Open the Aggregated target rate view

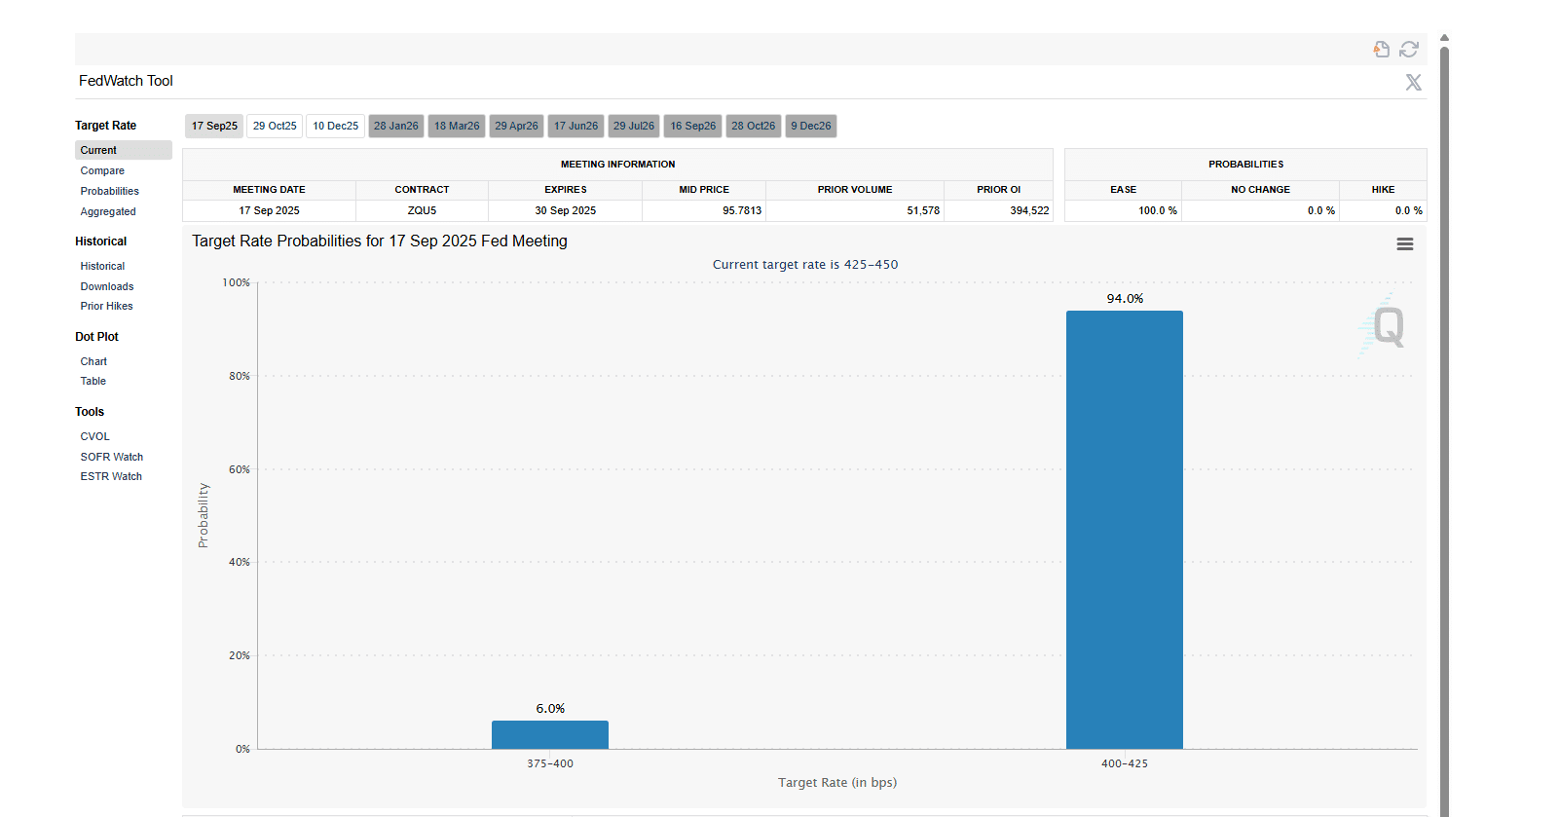click(x=108, y=211)
